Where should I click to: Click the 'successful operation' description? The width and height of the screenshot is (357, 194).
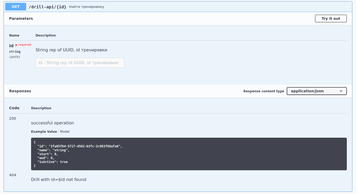pos(52,123)
